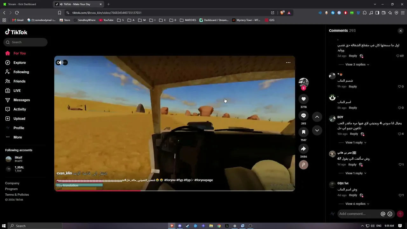Click the #foryoupage hashtag
The width and height of the screenshot is (407, 229).
(203, 180)
